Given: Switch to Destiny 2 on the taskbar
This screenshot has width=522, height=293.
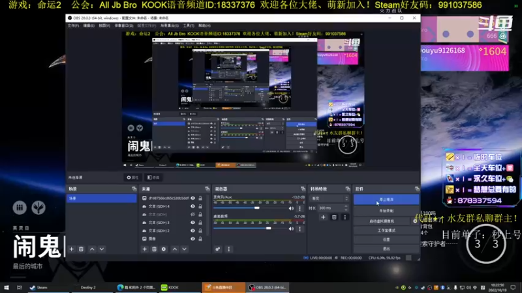Looking at the screenshot, I should click(88, 287).
